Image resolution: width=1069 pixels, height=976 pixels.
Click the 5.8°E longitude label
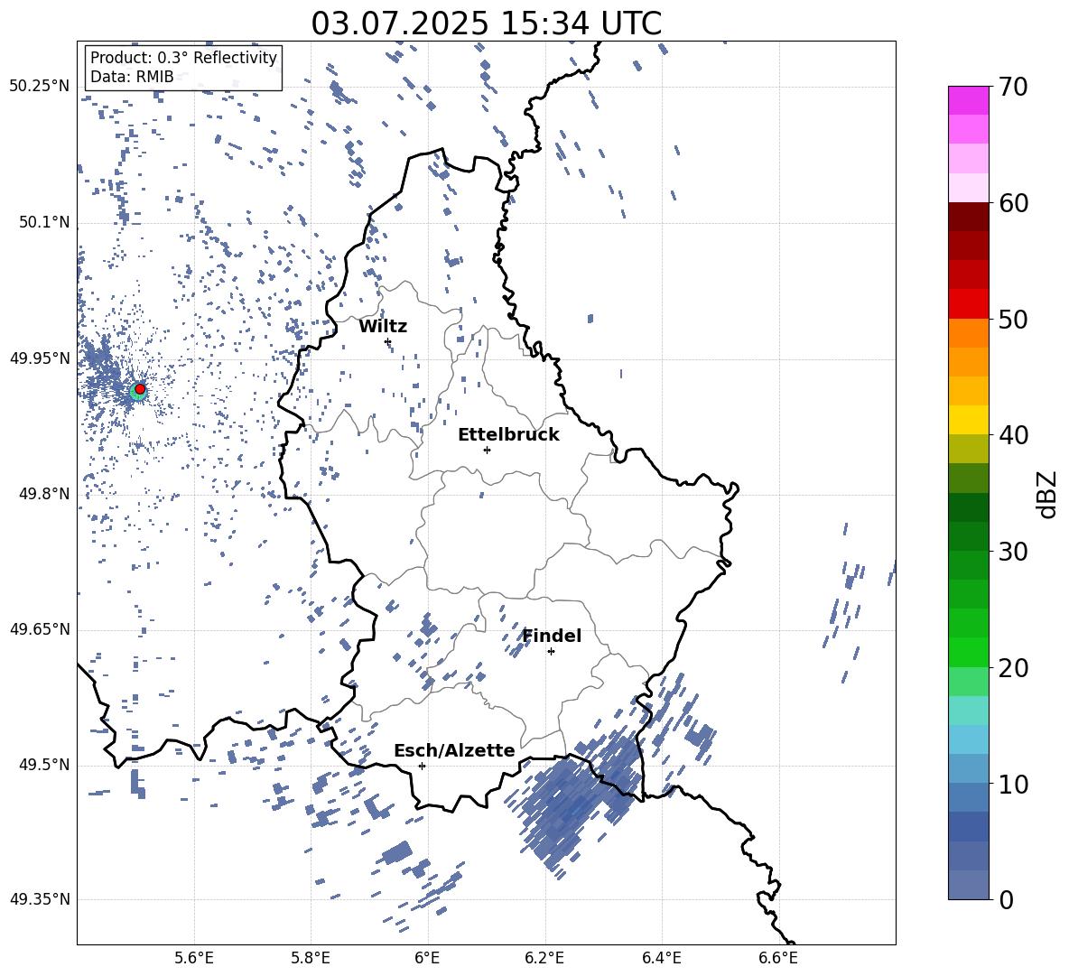tap(311, 958)
